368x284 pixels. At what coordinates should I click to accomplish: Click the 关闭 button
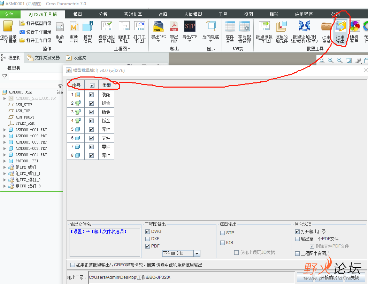tap(355, 277)
